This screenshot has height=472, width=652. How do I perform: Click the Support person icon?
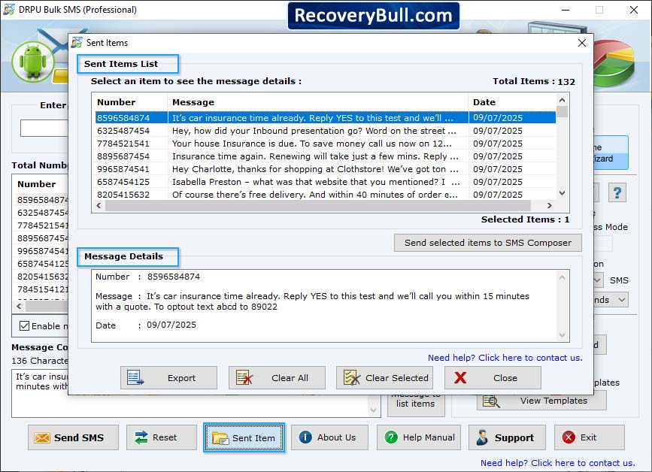(x=482, y=437)
